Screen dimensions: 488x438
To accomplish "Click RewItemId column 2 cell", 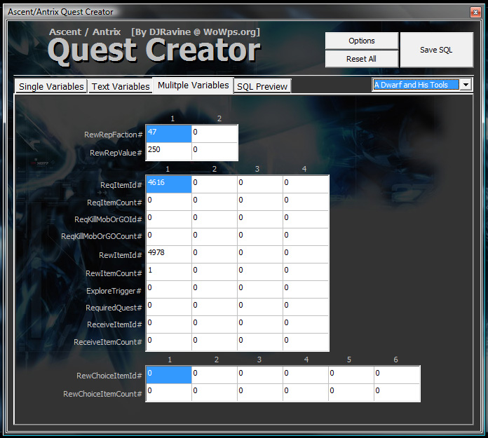I will (x=215, y=254).
